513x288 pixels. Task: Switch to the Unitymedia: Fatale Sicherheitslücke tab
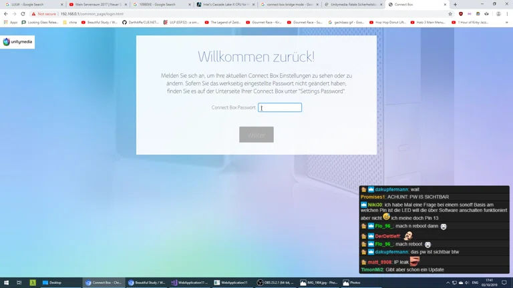[x=353, y=5]
